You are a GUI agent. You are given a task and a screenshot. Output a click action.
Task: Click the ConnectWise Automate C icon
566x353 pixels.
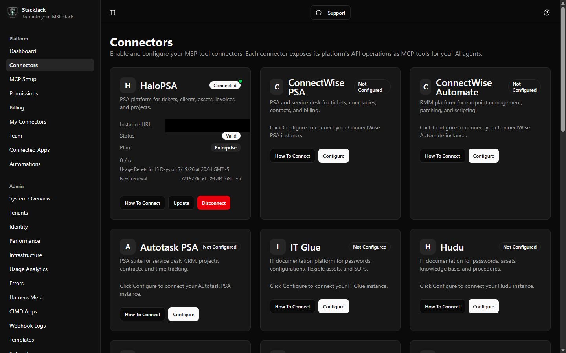pos(425,87)
